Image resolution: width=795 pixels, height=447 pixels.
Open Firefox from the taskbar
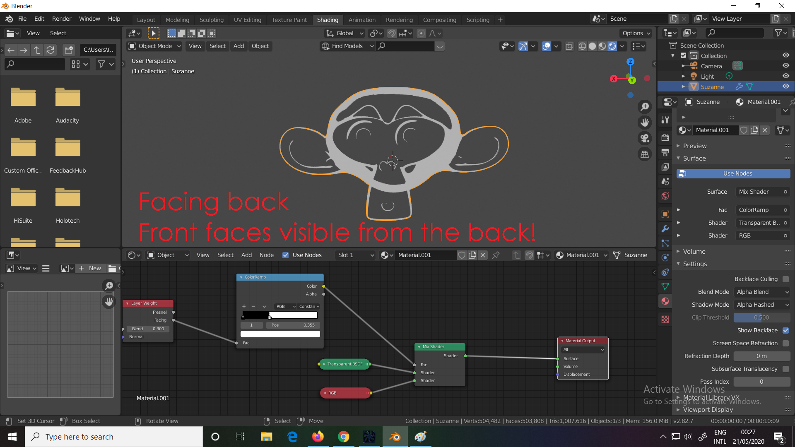(318, 437)
